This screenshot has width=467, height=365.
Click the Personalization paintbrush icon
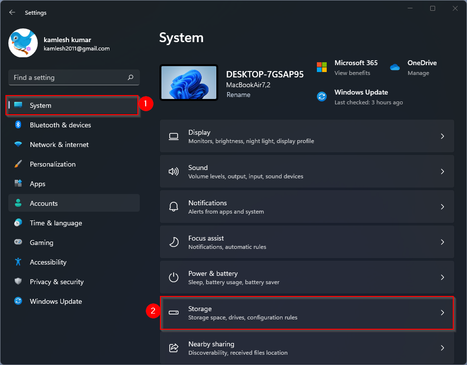point(18,164)
